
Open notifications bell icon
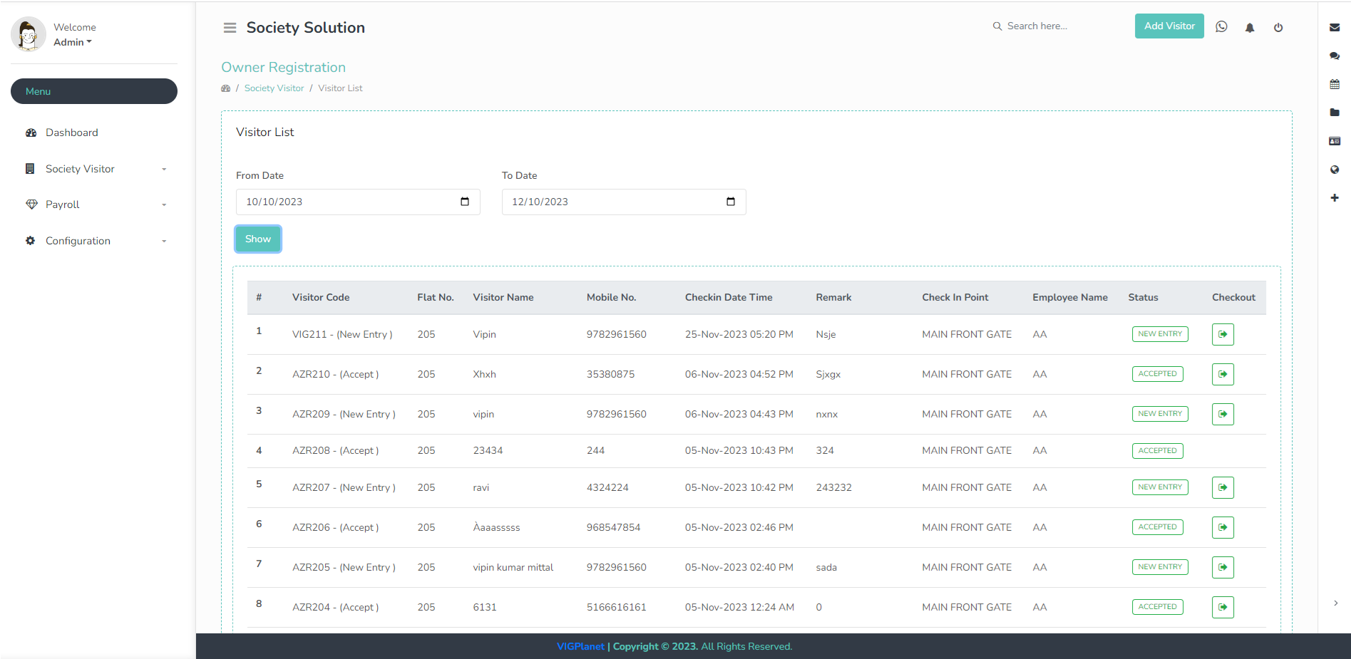(1250, 28)
